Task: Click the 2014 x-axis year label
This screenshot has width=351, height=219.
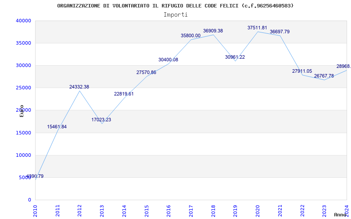Action: 124,211
